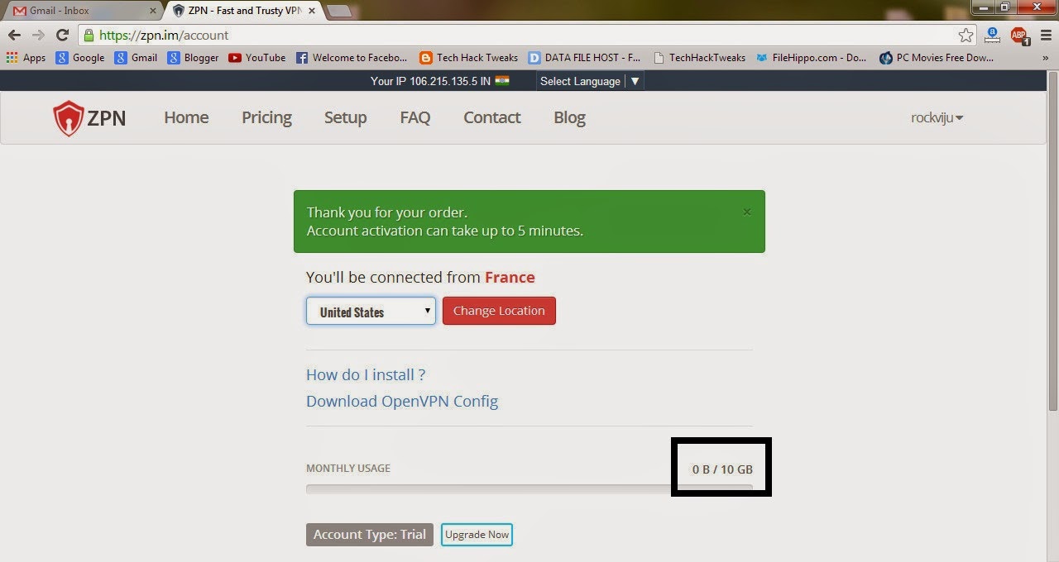Open the United States location dropdown
The image size is (1059, 562).
pyautogui.click(x=371, y=311)
